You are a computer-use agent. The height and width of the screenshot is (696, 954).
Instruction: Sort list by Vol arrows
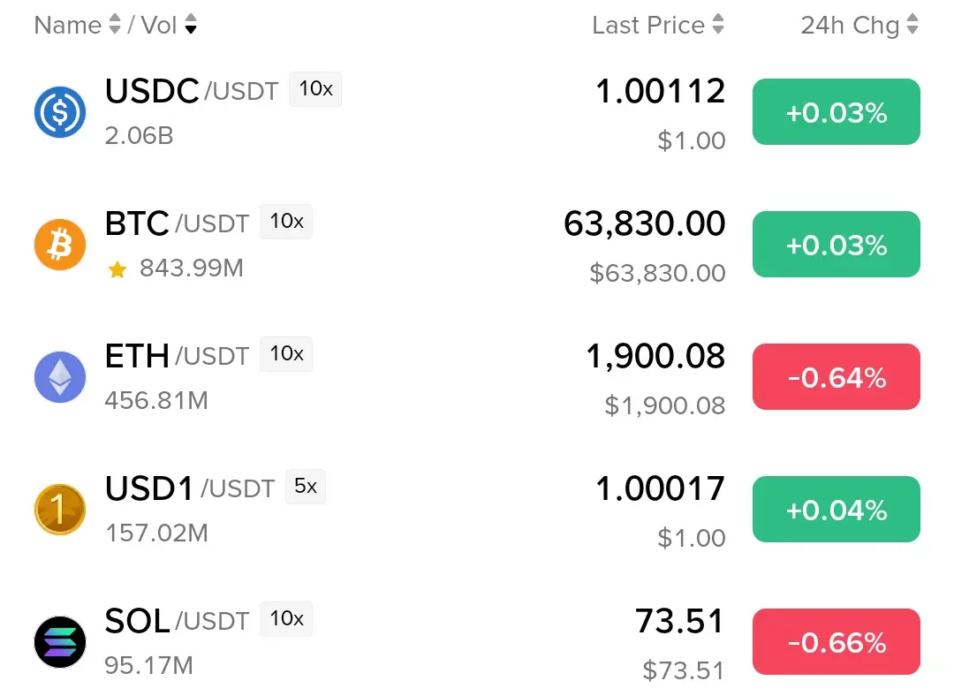pyautogui.click(x=191, y=25)
